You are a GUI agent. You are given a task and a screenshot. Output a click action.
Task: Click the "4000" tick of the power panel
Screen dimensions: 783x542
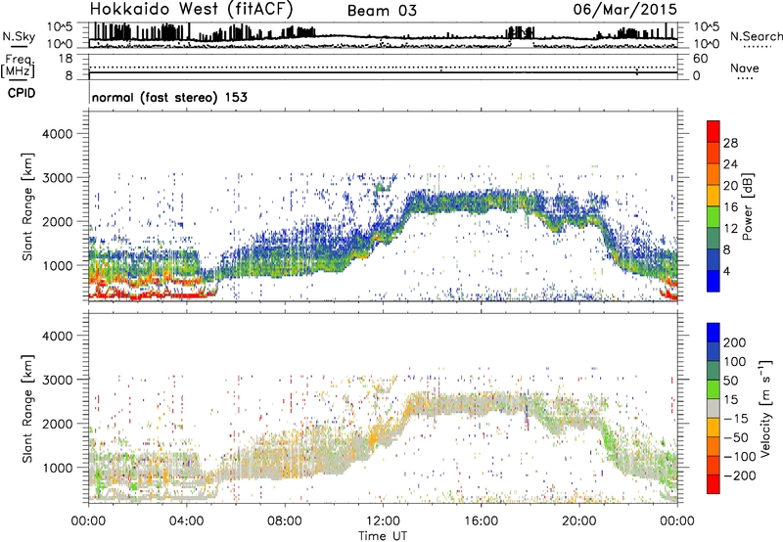(58, 134)
